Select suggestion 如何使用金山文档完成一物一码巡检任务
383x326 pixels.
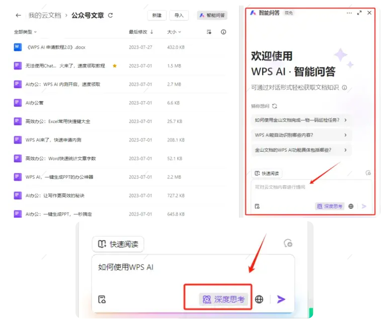(x=301, y=120)
